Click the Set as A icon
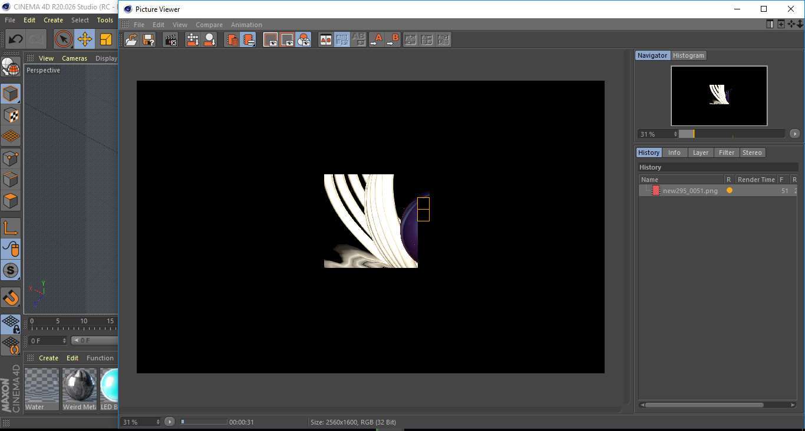Viewport: 805px width, 431px height. tap(376, 39)
